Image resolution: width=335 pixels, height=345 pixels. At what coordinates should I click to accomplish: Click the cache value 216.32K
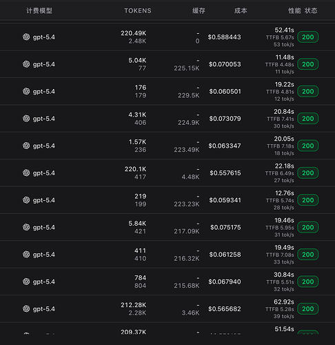pyautogui.click(x=187, y=259)
